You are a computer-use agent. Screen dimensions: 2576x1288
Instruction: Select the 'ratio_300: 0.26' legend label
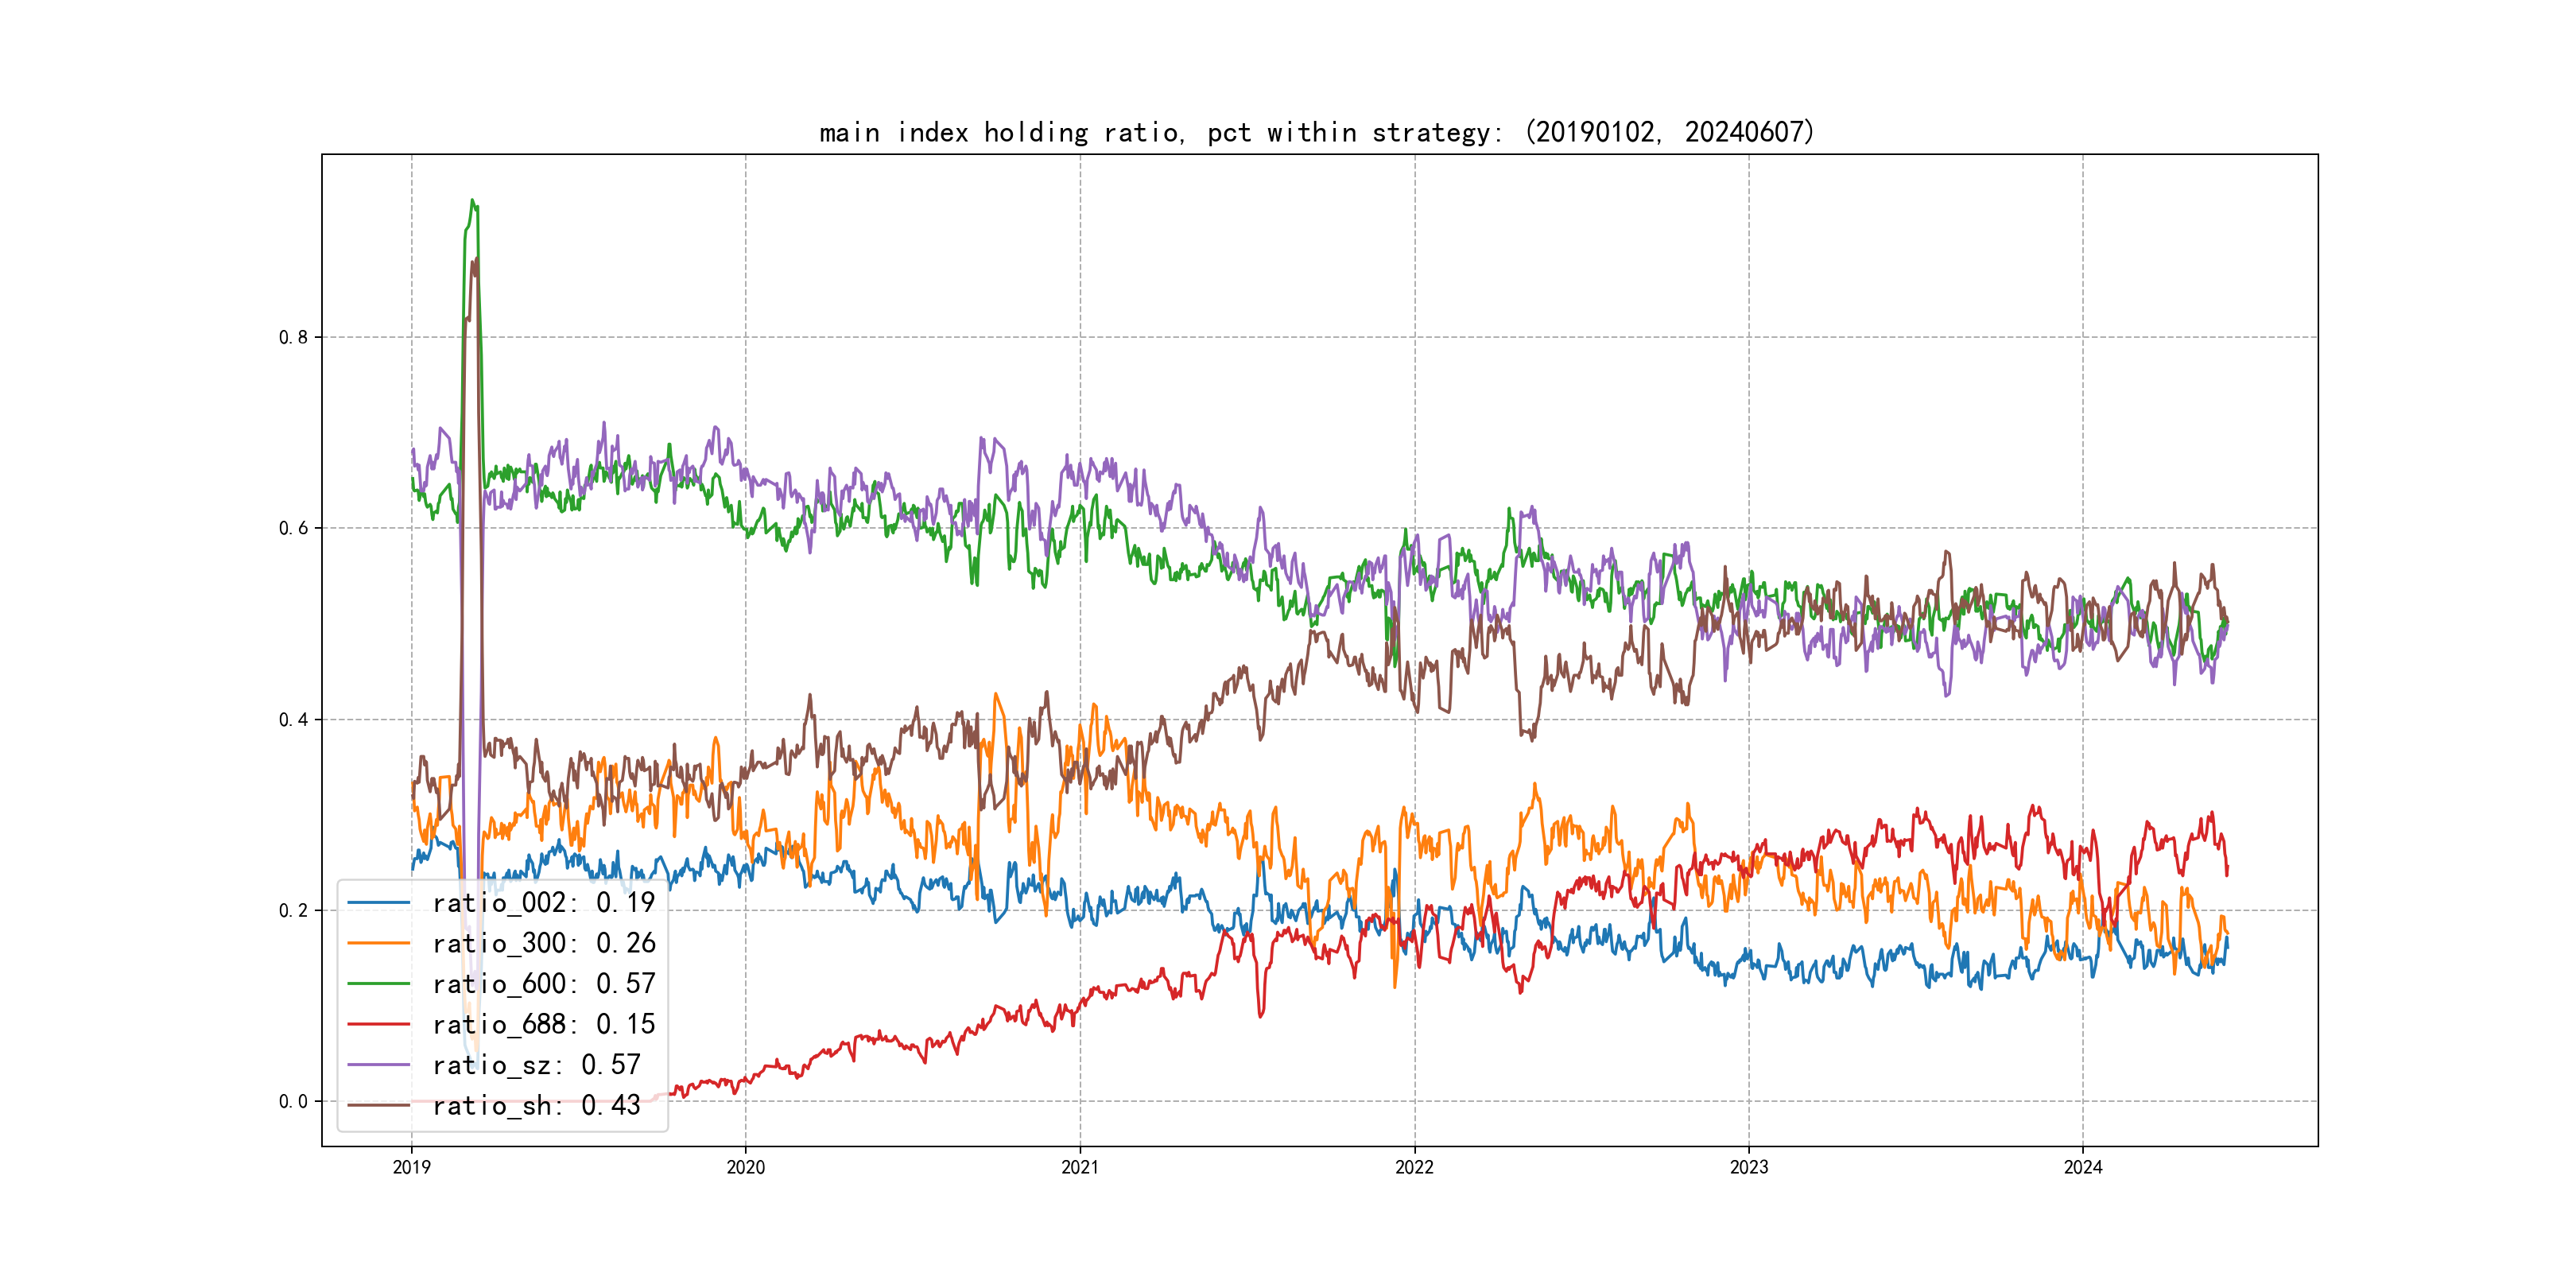[543, 943]
